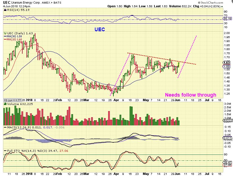
Task: Click 'Jul' on the bottom date axis
Action: coord(207,174)
